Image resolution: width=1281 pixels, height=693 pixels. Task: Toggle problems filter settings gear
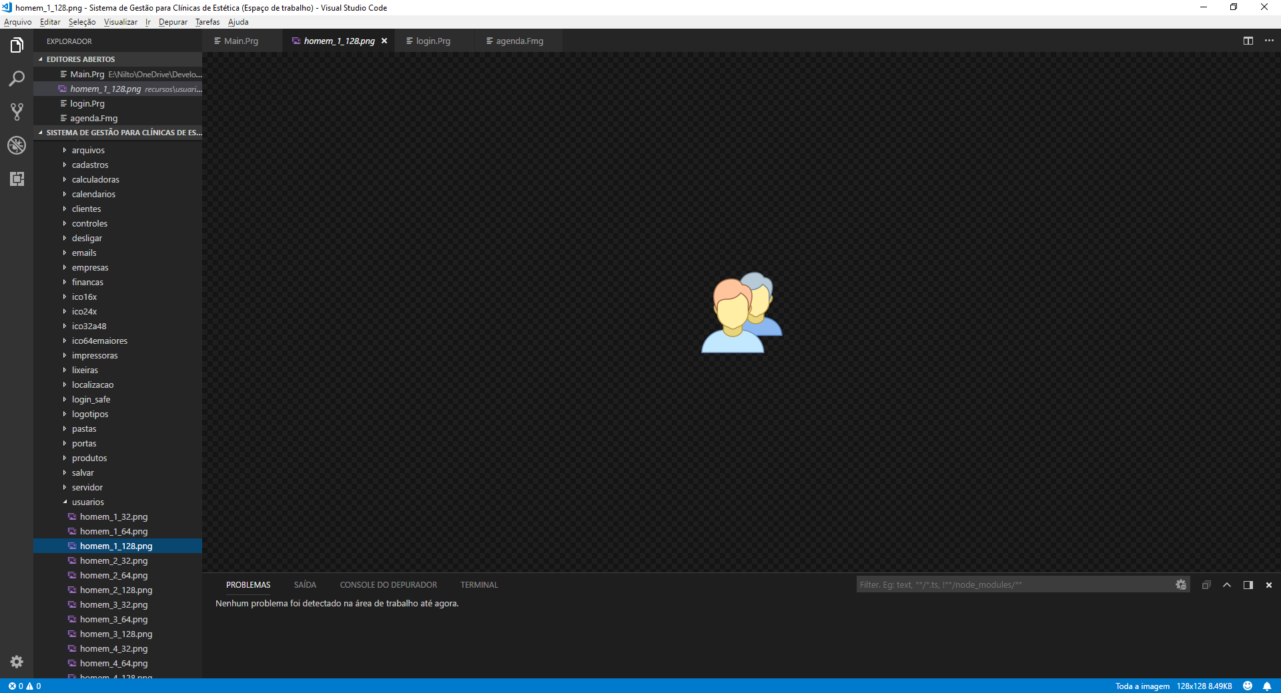1181,585
